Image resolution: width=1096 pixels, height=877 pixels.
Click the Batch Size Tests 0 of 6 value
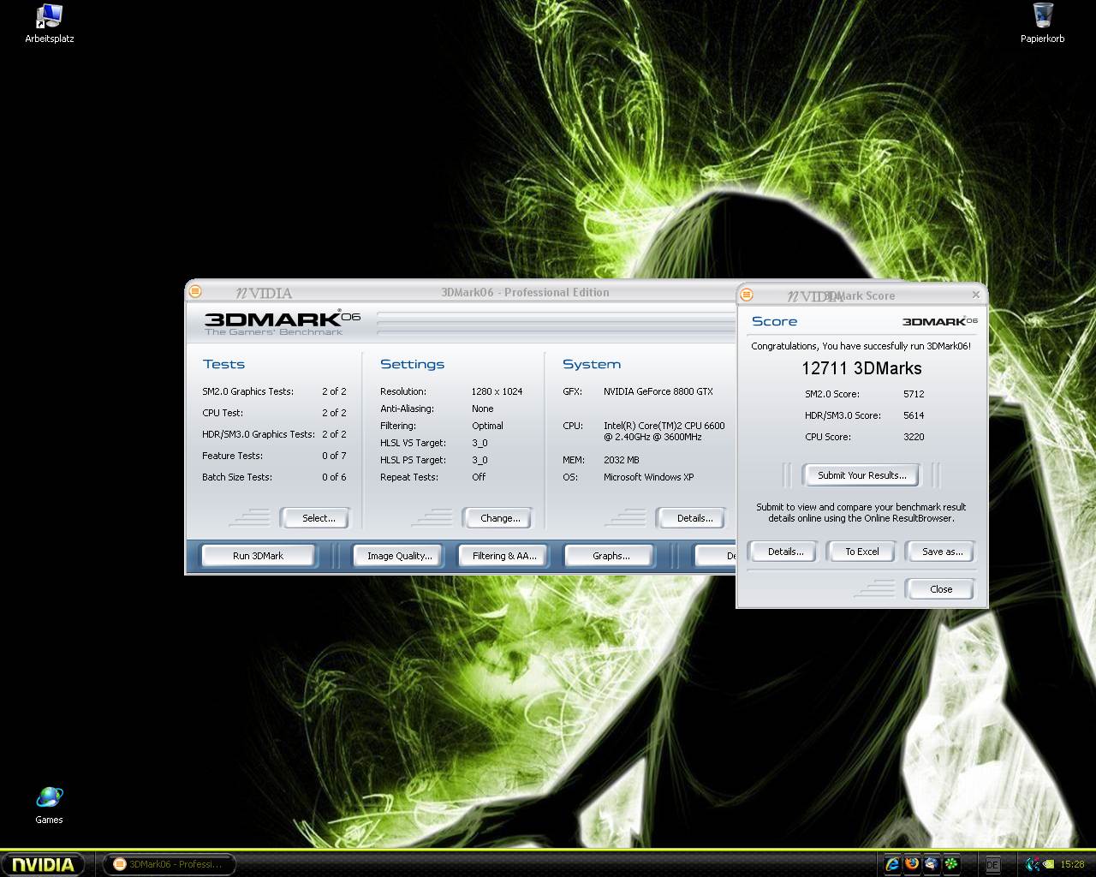click(334, 477)
